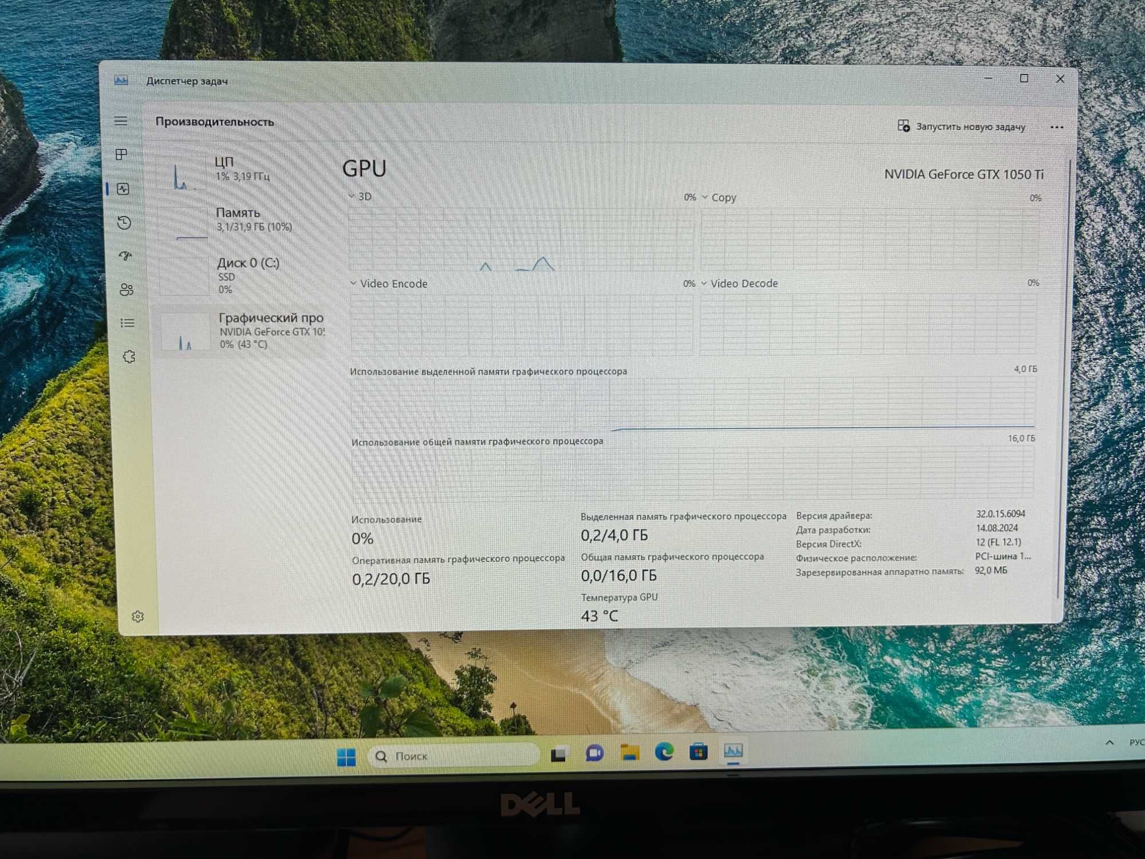Show hidden system tray icons

tap(1110, 742)
